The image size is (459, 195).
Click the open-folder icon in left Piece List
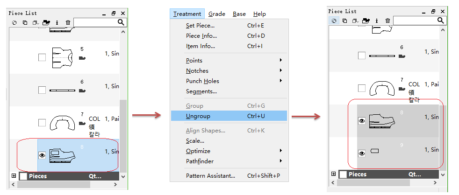pyautogui.click(x=46, y=22)
